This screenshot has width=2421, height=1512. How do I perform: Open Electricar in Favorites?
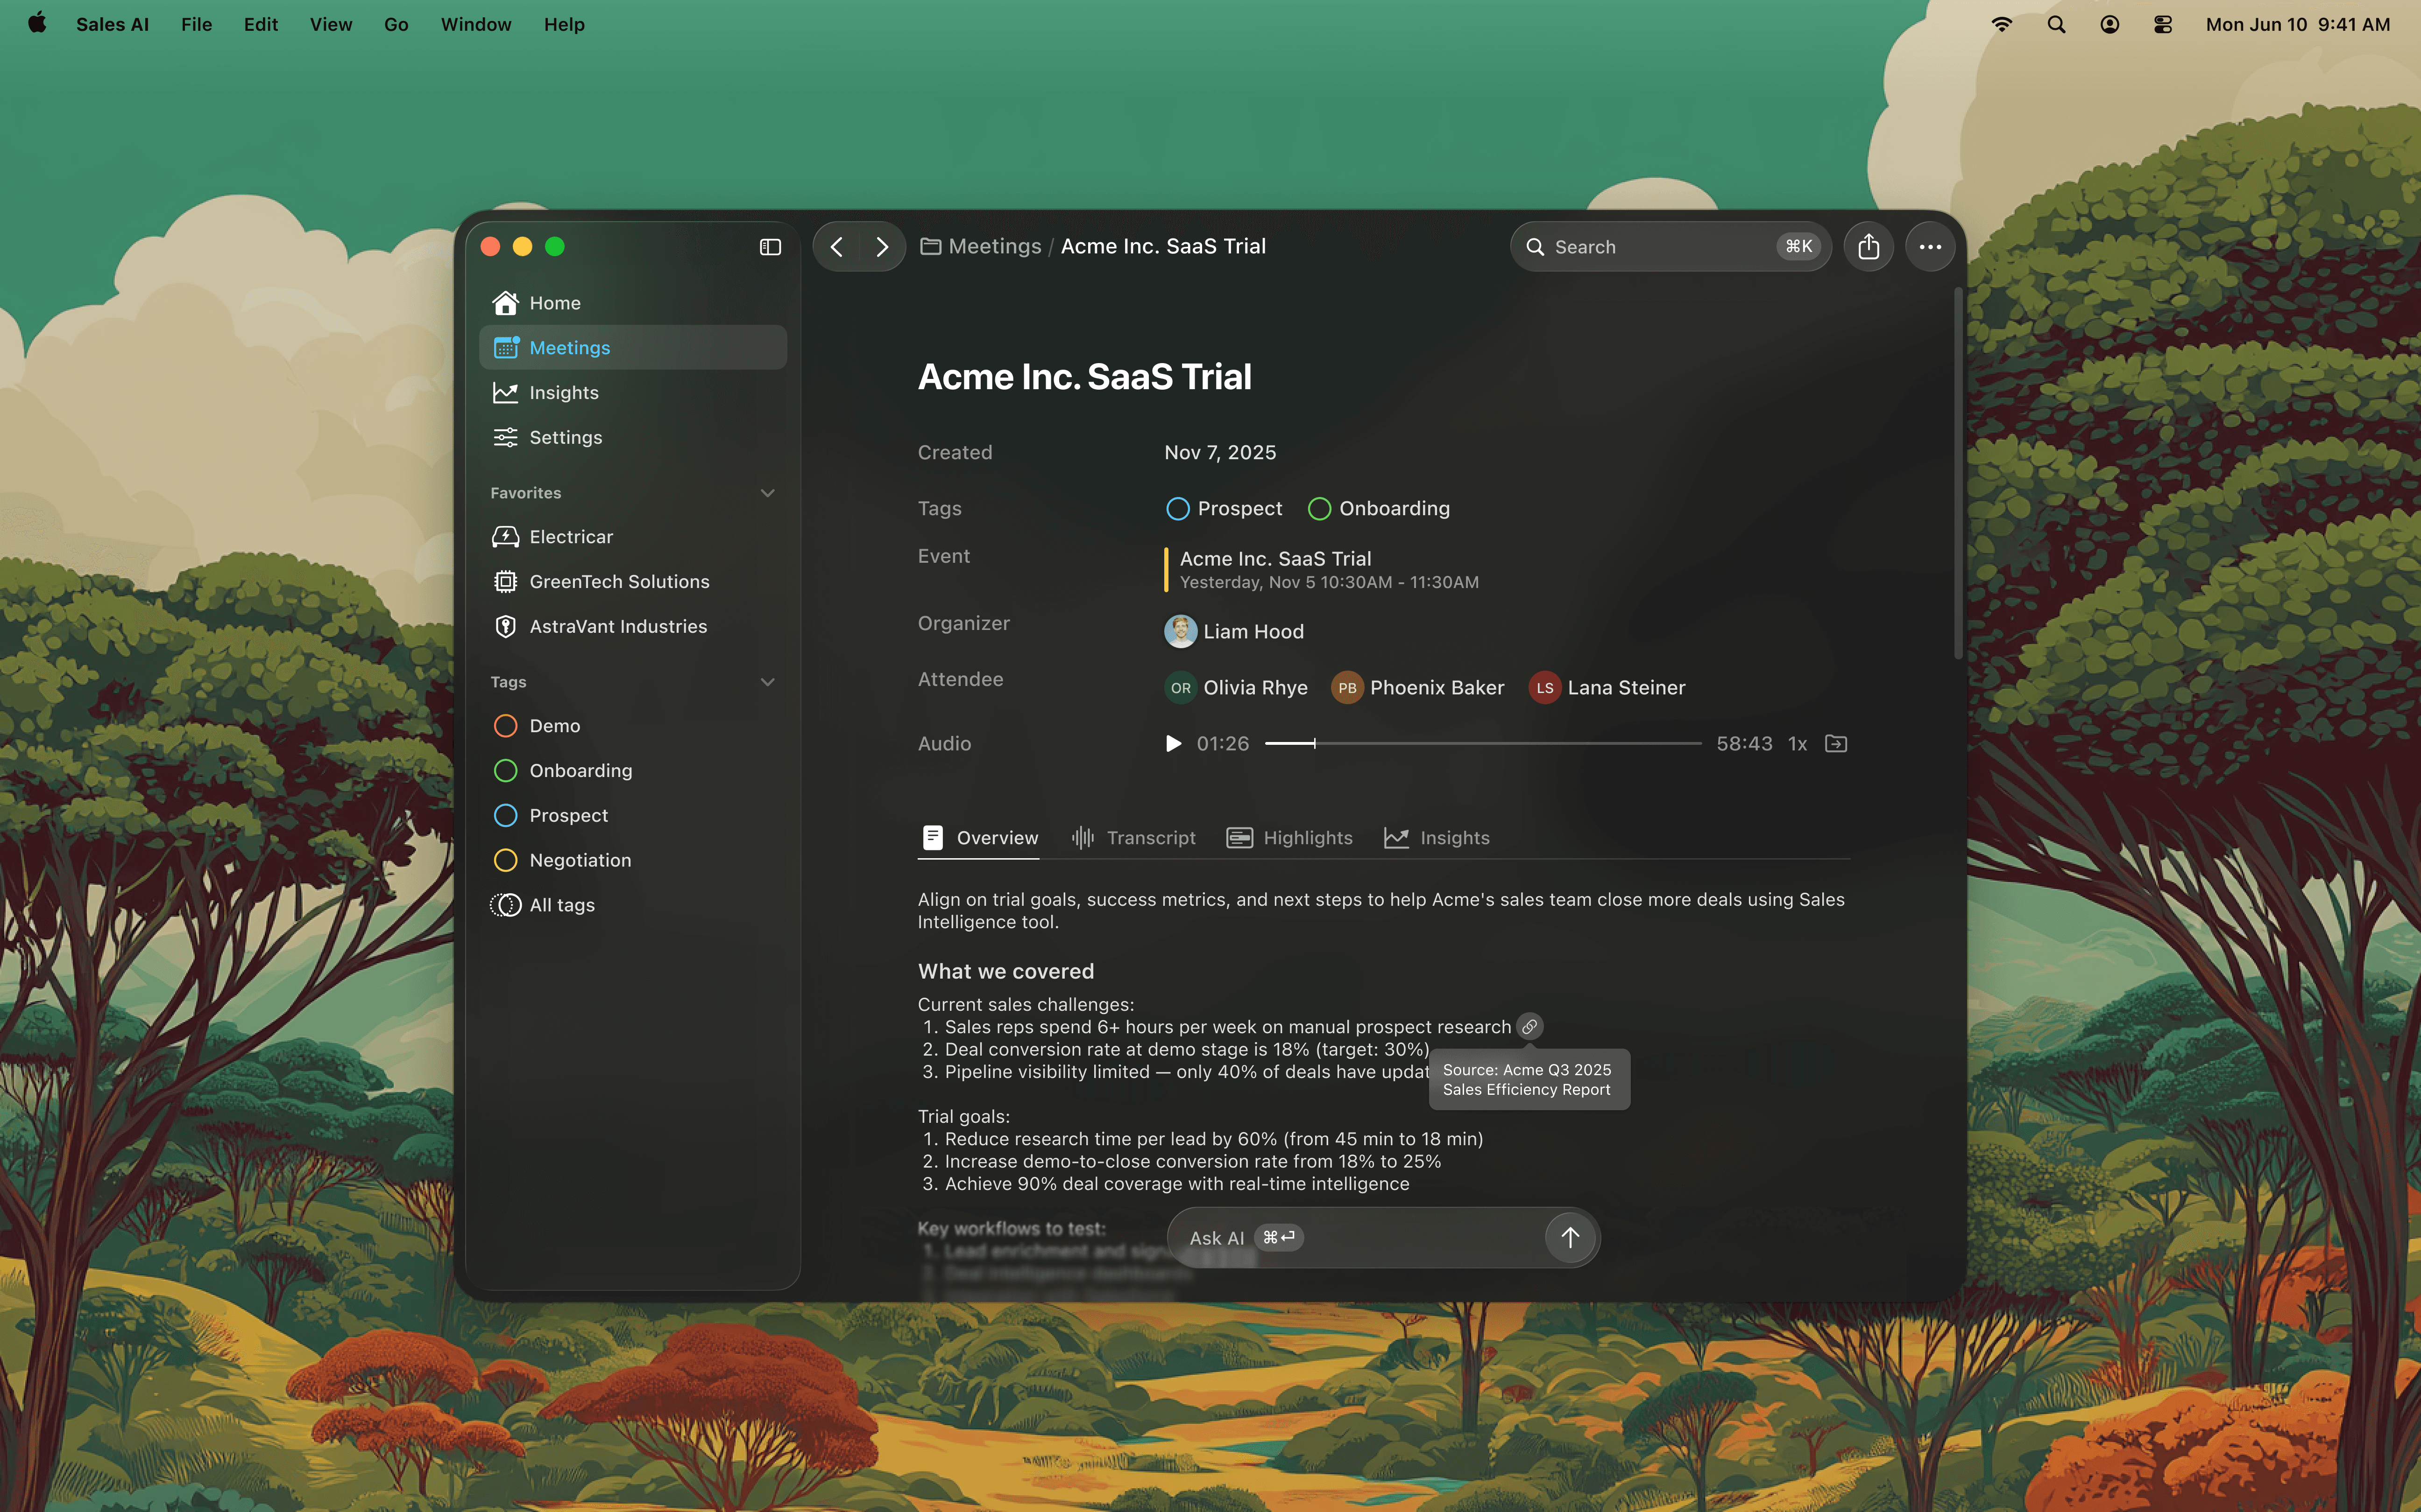click(570, 537)
